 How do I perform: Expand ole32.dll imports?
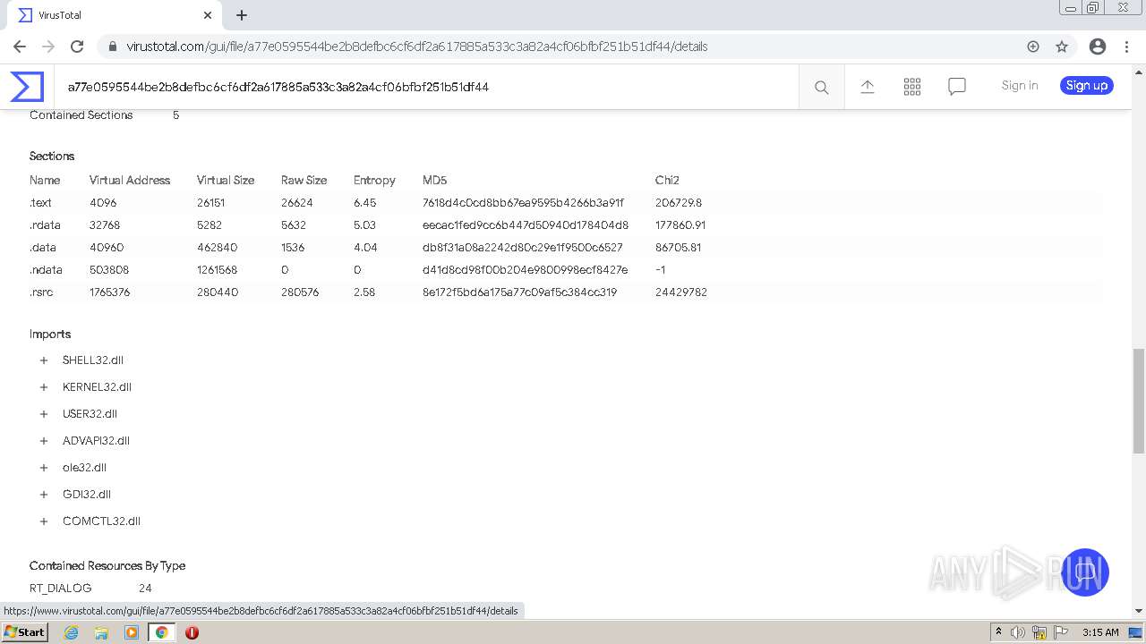click(44, 468)
